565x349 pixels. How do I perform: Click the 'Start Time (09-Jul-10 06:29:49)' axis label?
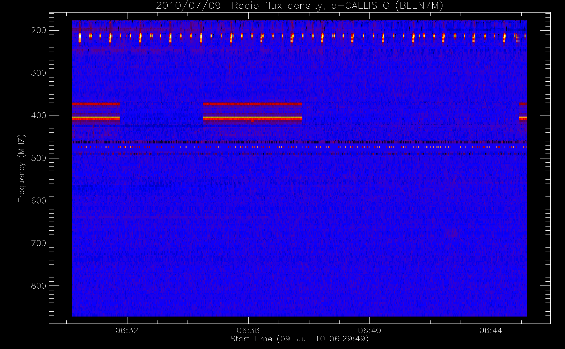click(x=300, y=339)
